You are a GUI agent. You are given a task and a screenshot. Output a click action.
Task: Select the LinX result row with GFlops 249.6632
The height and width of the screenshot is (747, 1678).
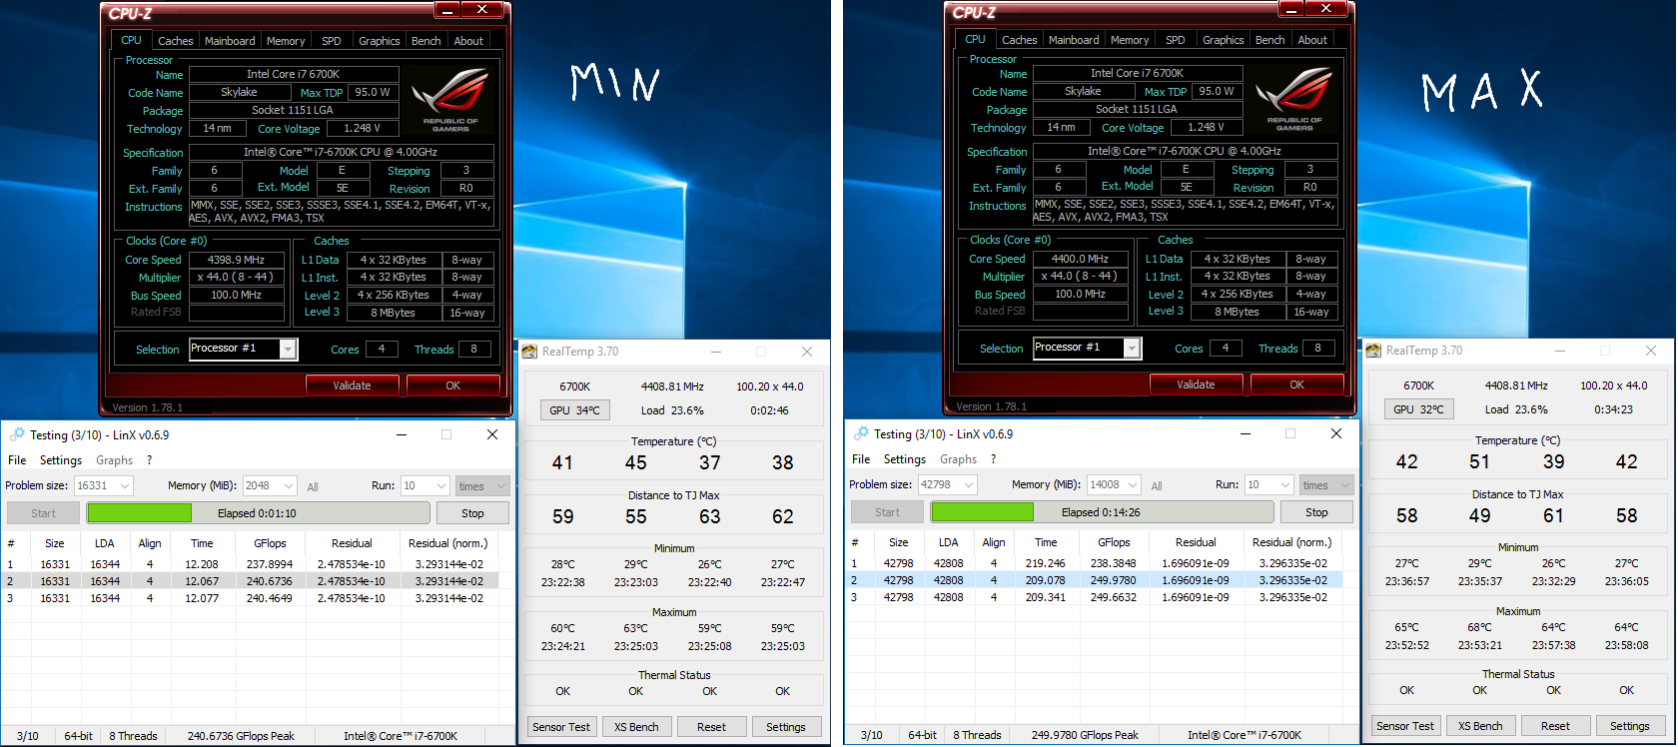(x=1094, y=597)
